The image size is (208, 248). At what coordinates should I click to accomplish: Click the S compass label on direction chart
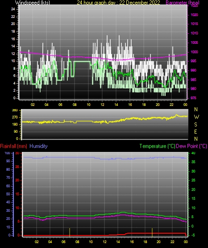(196, 125)
